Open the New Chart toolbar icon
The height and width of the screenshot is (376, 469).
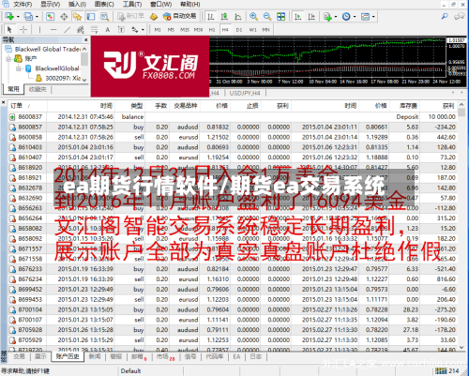pos(8,16)
